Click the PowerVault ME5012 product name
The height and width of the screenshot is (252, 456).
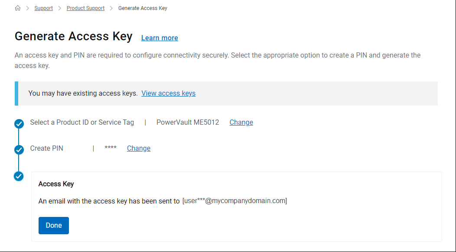point(188,123)
